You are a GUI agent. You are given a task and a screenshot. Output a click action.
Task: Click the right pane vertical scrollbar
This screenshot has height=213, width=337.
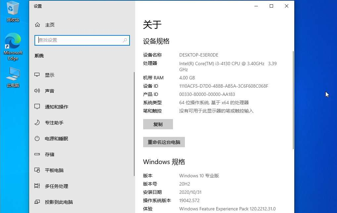[x=293, y=100]
